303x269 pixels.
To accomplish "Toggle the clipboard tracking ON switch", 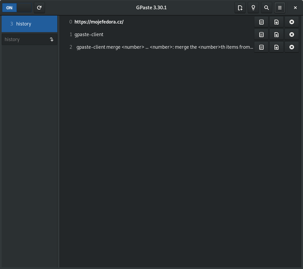I will click(17, 8).
